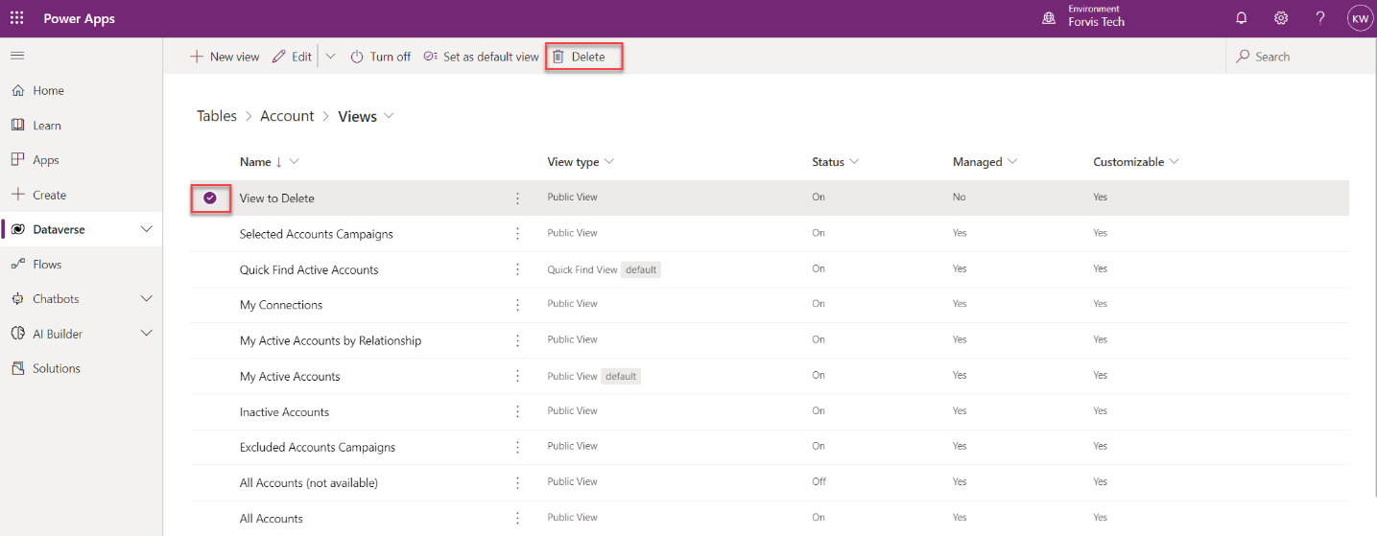The width and height of the screenshot is (1377, 536).
Task: Click the notifications bell icon
Action: point(1242,18)
